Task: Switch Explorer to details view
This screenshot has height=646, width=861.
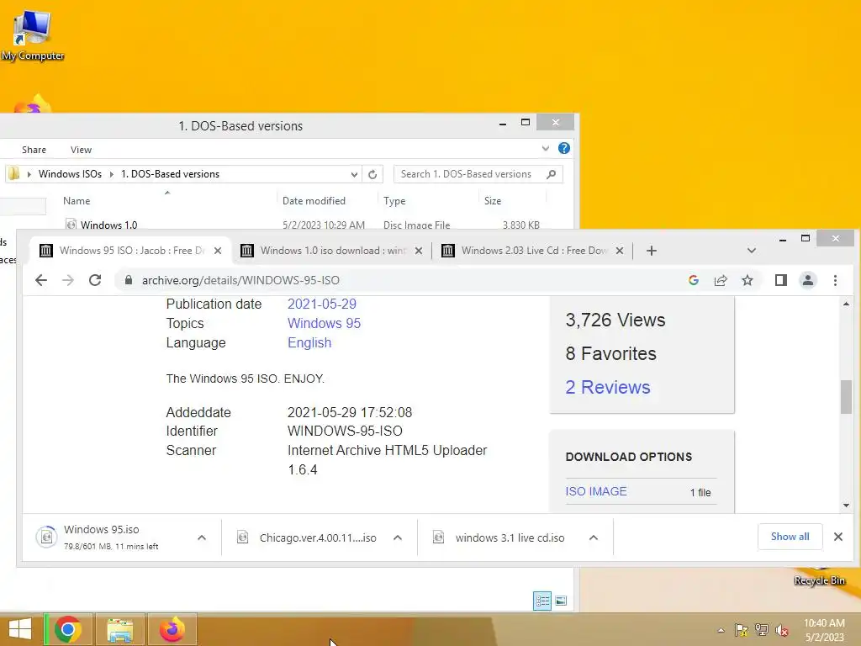Action: tap(542, 601)
